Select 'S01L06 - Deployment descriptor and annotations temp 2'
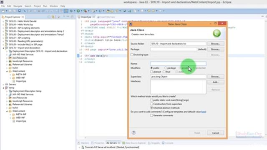 36,31
